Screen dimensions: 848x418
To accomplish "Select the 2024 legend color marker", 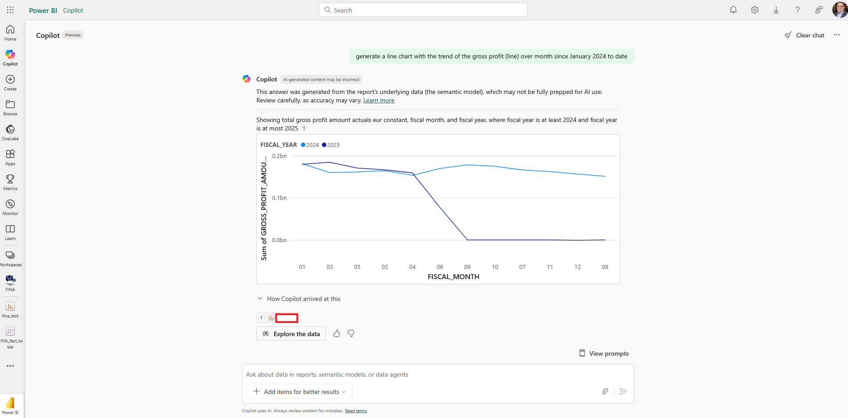I will coord(303,145).
